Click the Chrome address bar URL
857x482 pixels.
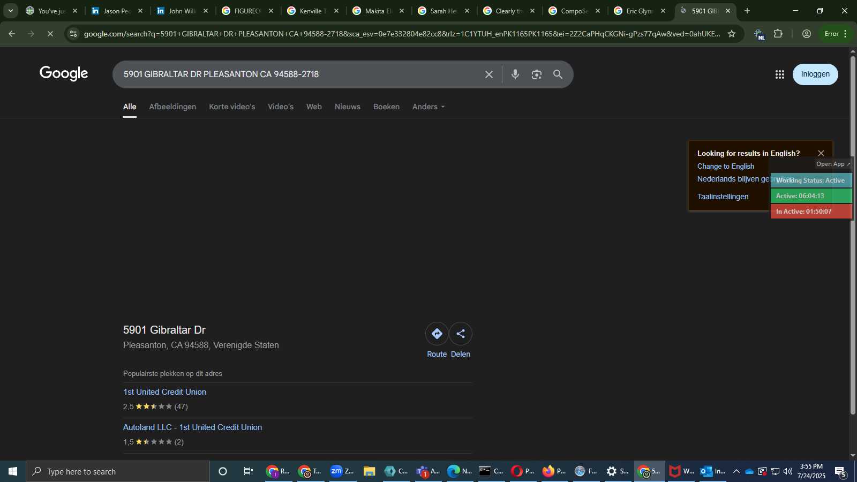tap(402, 34)
